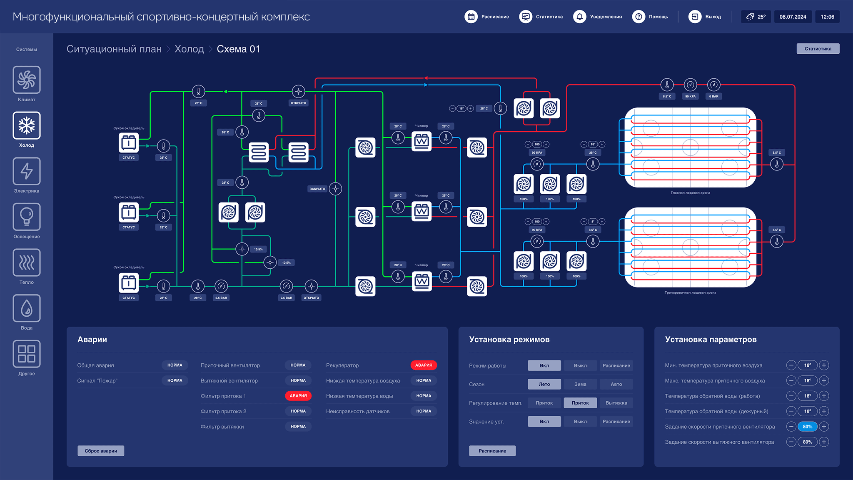The image size is (853, 480).
Task: Click the Выход exit icon
Action: (695, 17)
